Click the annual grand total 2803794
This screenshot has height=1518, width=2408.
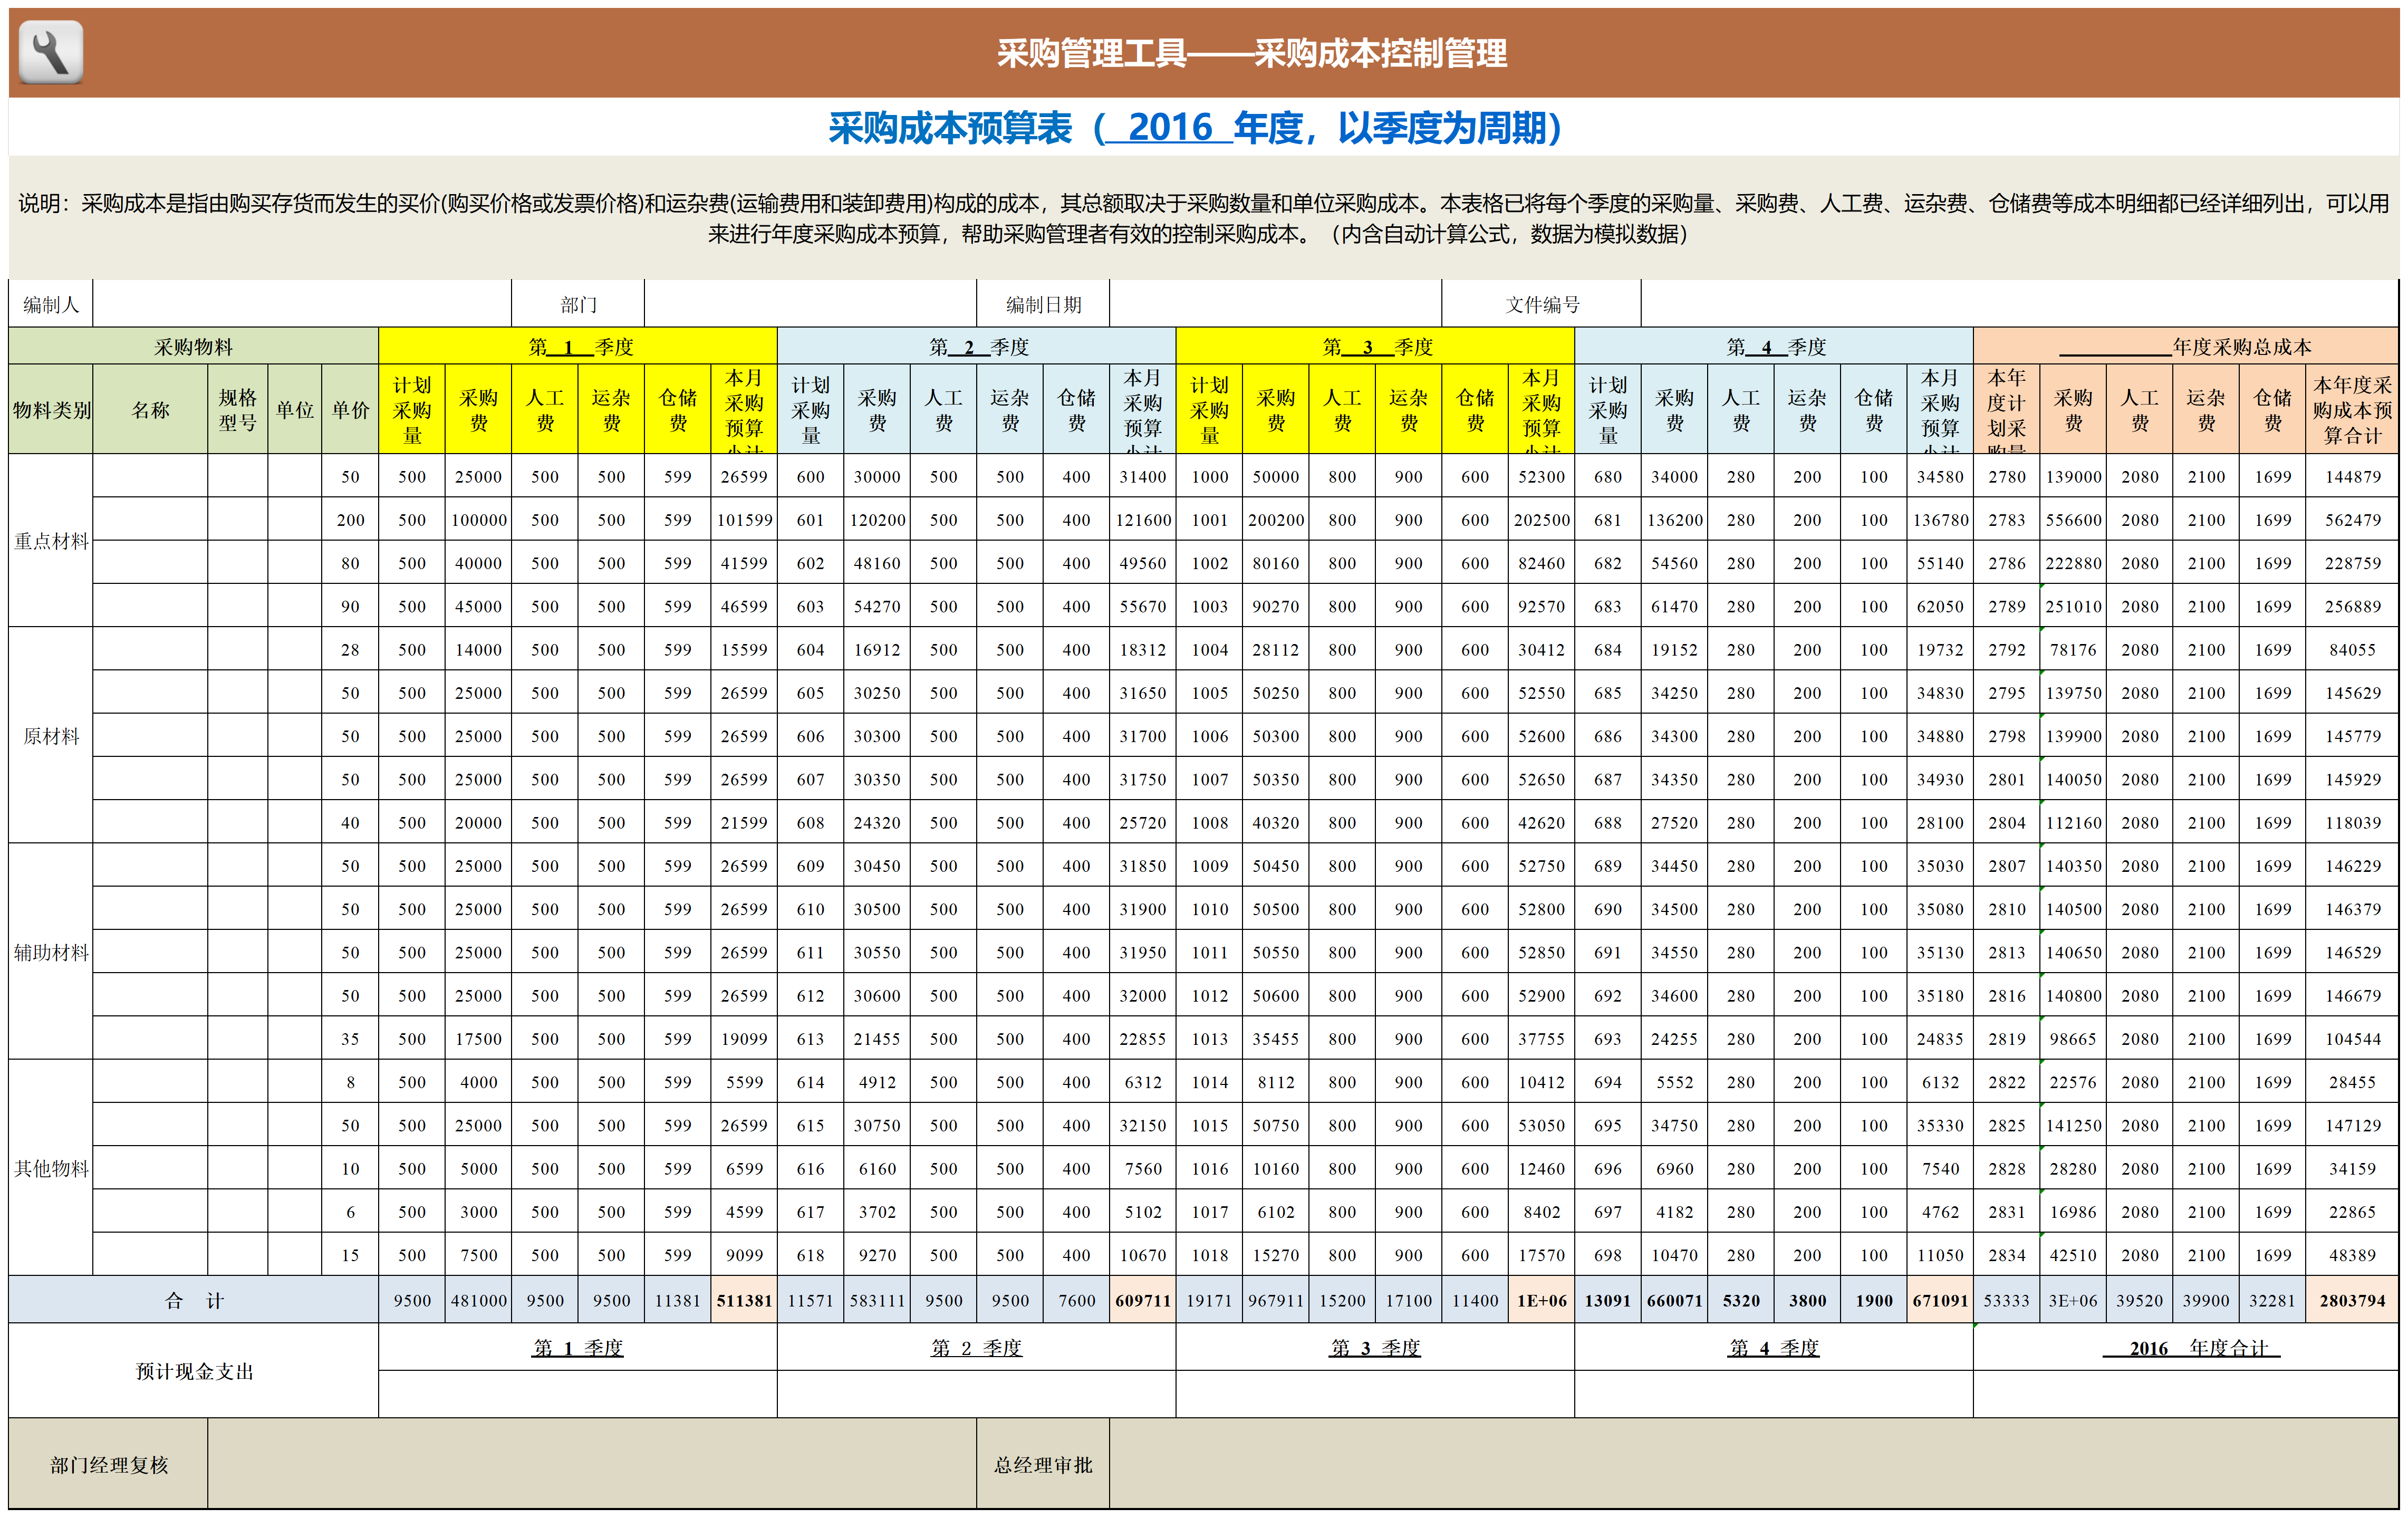[x=2352, y=1300]
